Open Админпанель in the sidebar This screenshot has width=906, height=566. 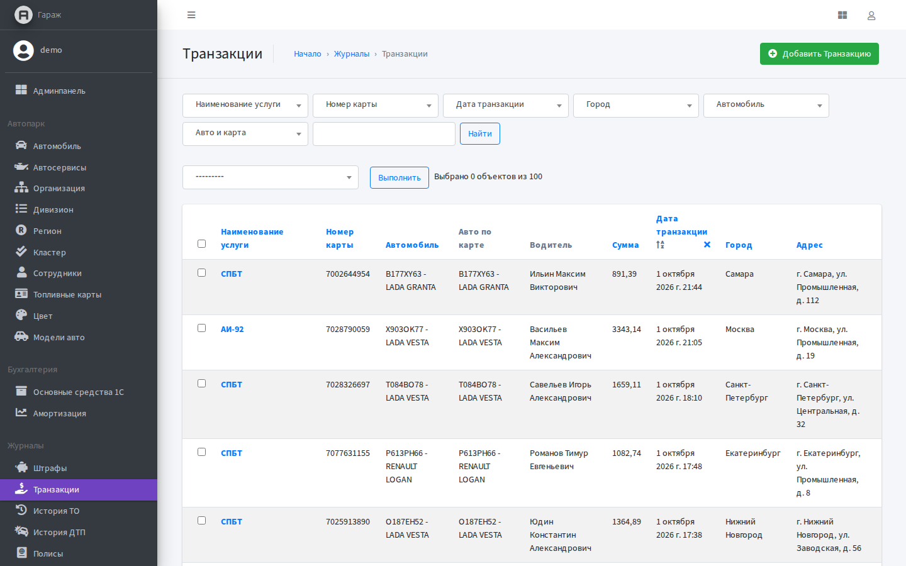coord(79,91)
